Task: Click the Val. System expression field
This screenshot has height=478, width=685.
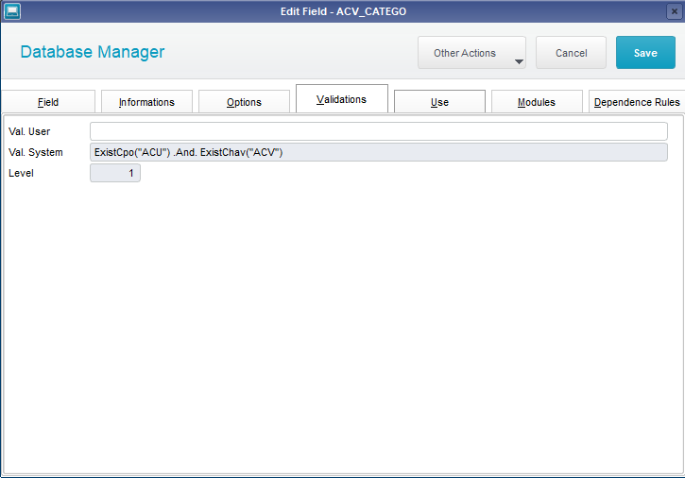Action: tap(379, 152)
